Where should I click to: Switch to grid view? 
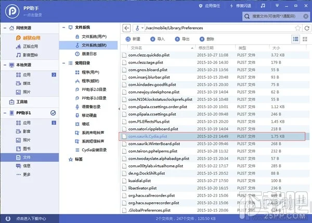(305, 39)
